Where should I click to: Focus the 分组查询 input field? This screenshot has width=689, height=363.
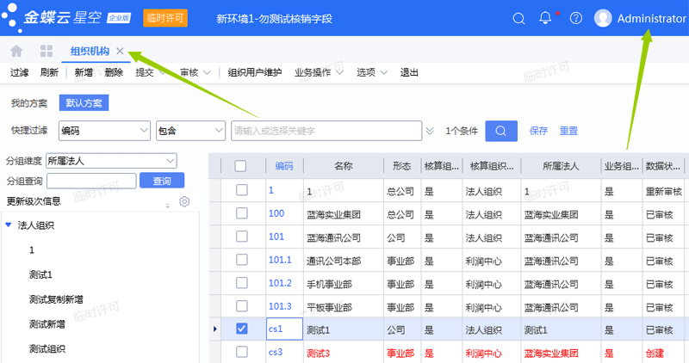tap(91, 181)
